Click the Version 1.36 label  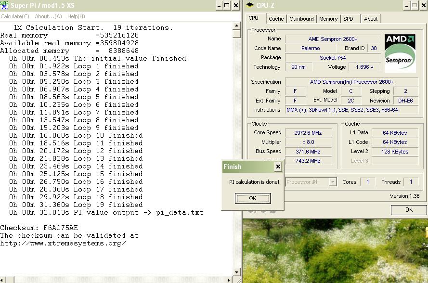[404, 196]
